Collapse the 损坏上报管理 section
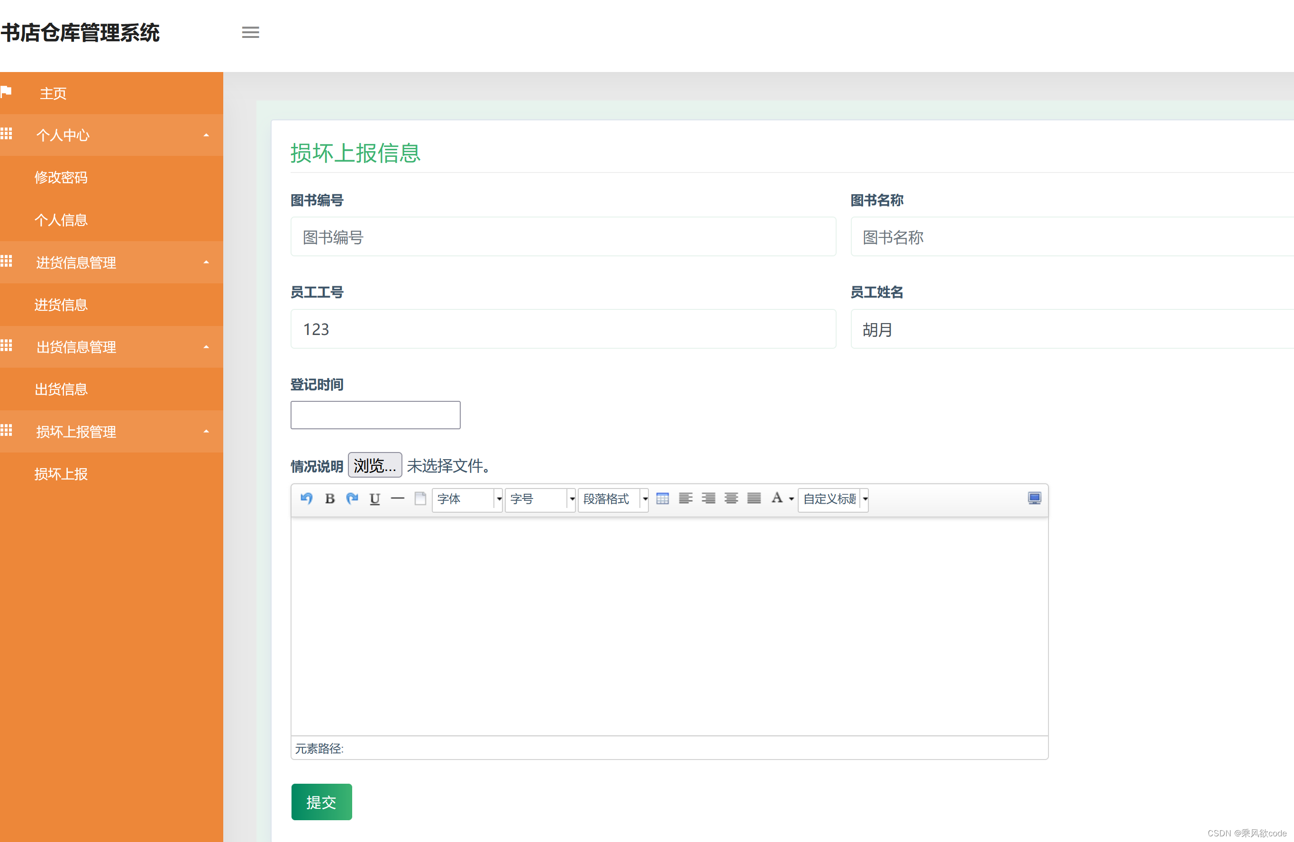This screenshot has height=842, width=1294. [206, 431]
